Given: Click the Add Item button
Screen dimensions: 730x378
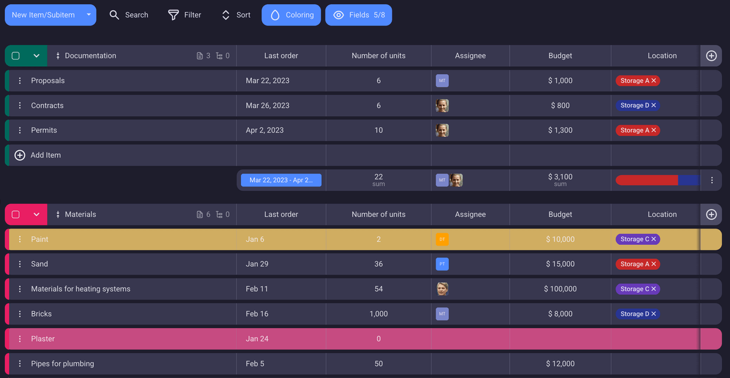Looking at the screenshot, I should point(46,155).
